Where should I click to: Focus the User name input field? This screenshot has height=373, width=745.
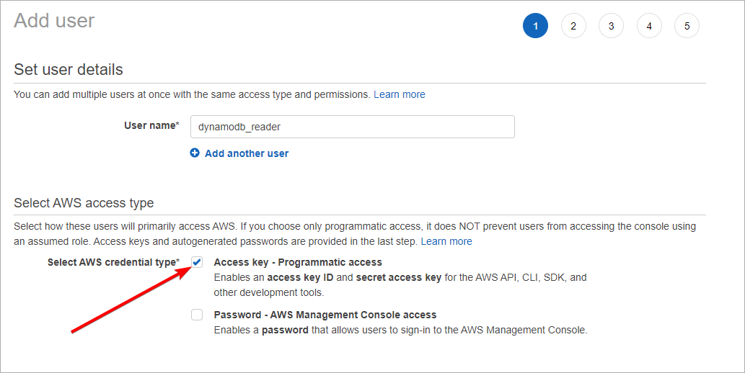[352, 127]
